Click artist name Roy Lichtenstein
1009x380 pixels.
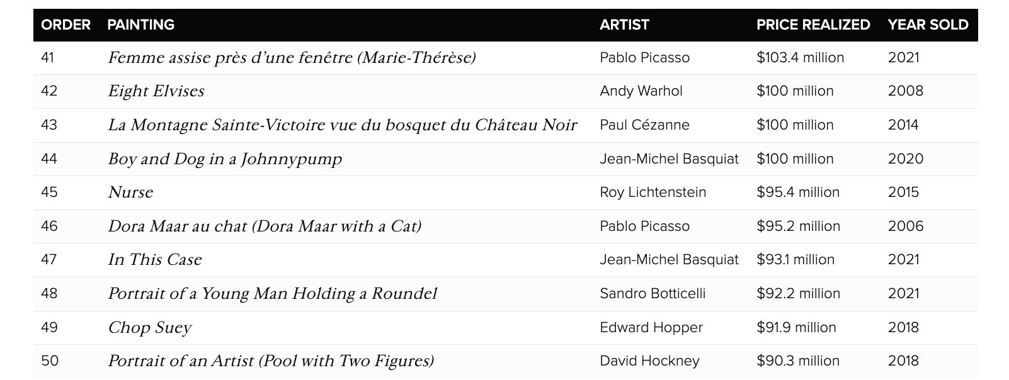pyautogui.click(x=653, y=193)
